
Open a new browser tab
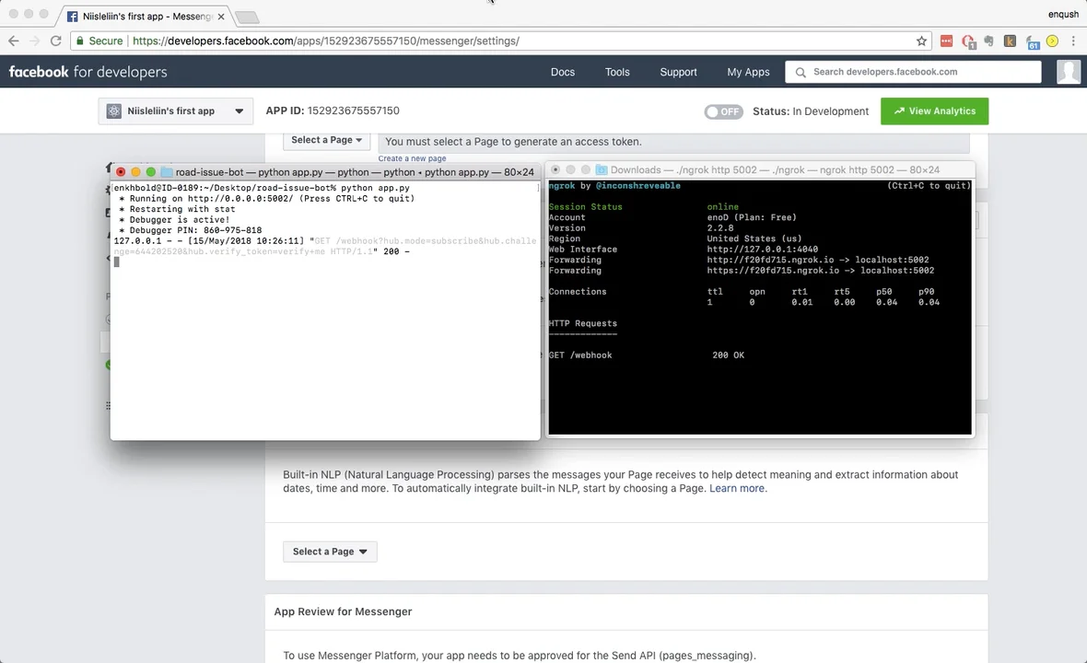247,17
